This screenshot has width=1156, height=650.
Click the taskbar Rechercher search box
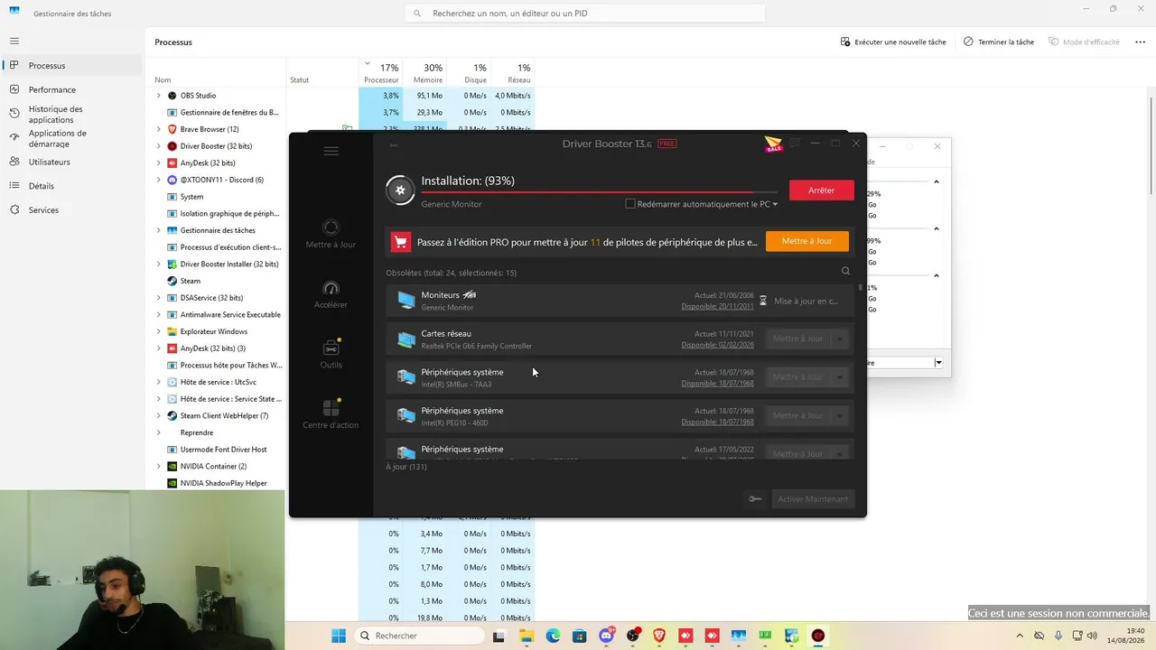coord(419,636)
